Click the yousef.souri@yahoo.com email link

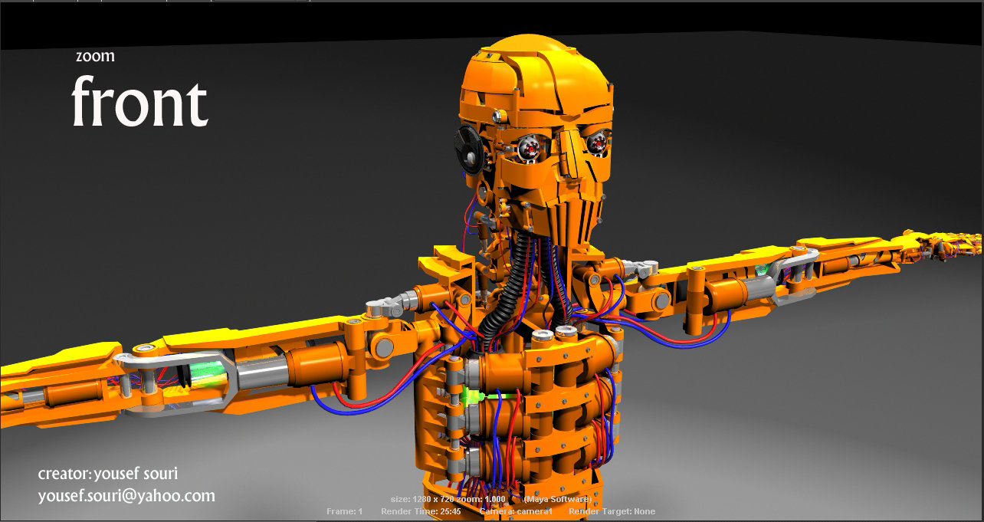point(127,497)
